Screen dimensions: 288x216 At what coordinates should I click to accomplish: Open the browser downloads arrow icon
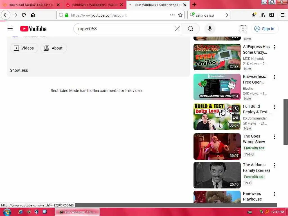click(254, 15)
